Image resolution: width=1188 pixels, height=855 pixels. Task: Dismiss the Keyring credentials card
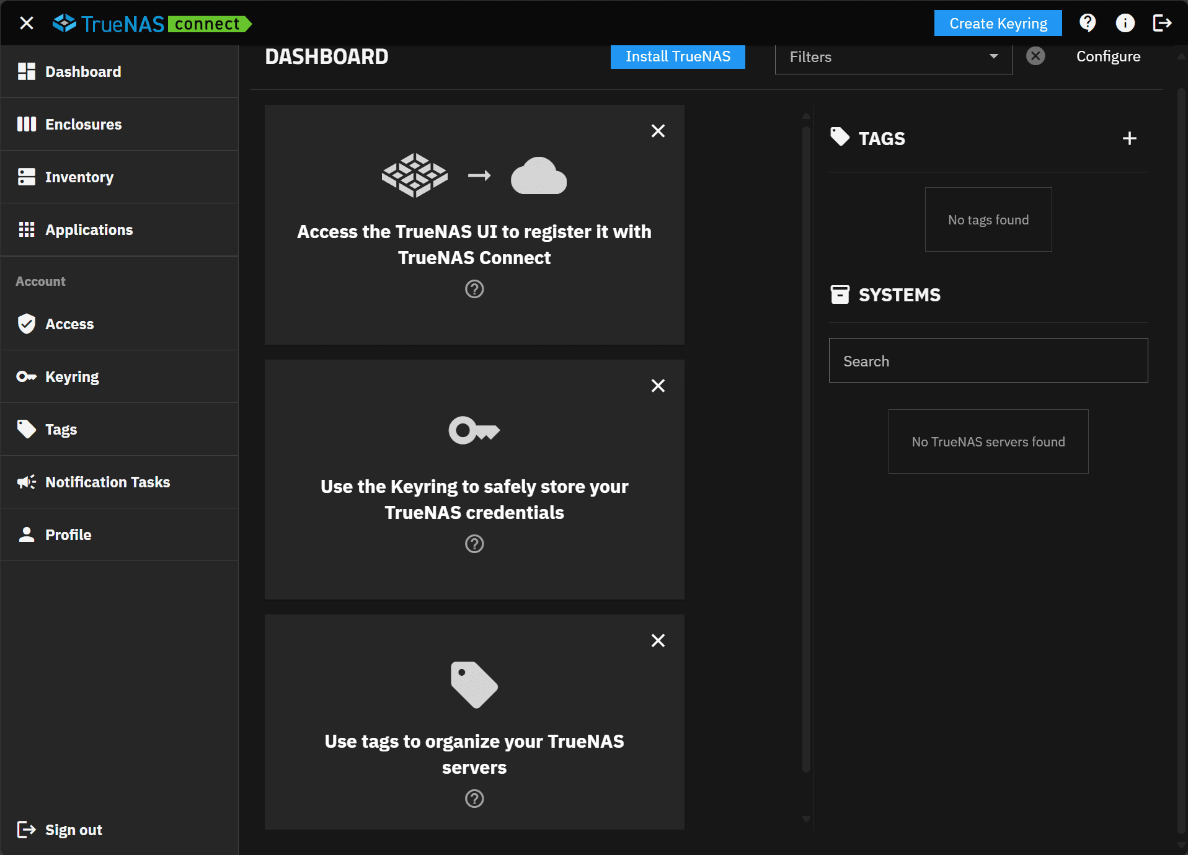[658, 386]
